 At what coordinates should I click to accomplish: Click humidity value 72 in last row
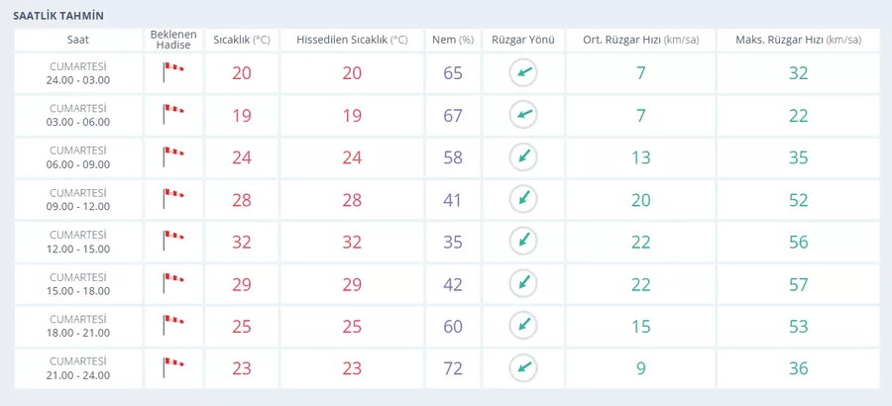click(x=453, y=368)
